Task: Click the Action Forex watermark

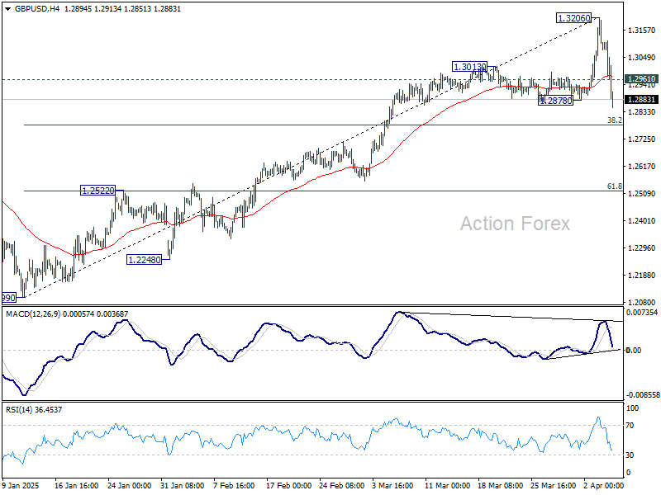Action: tap(514, 223)
